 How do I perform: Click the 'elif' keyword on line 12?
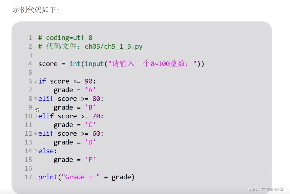46,133
